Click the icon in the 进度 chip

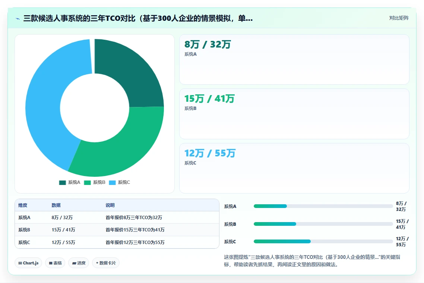74,263
